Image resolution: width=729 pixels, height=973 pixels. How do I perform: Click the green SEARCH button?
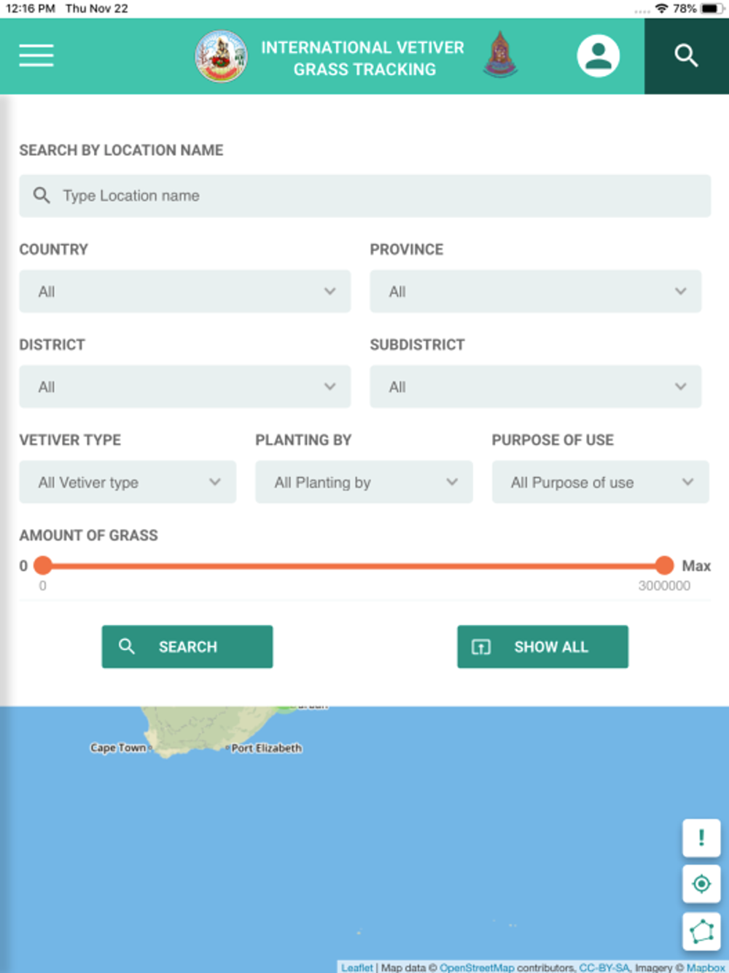click(x=187, y=646)
